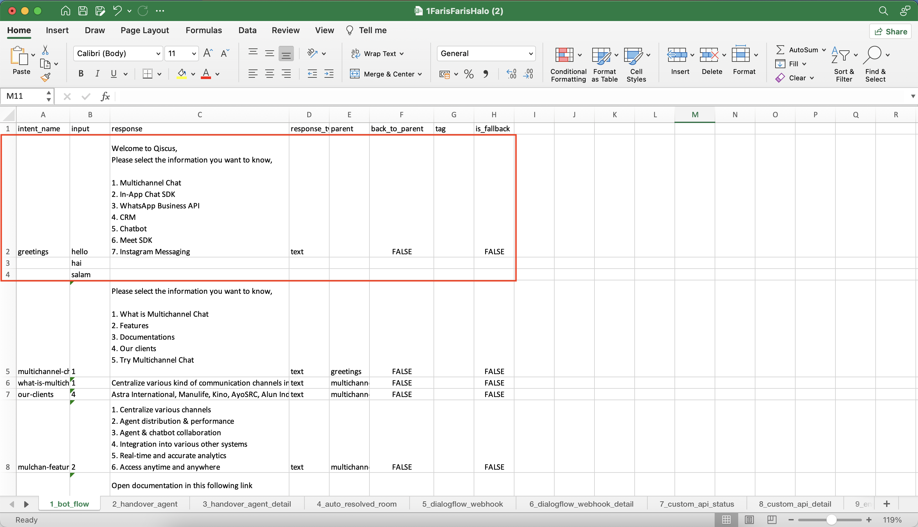This screenshot has width=918, height=527.
Task: Expand the Merge & Center dropdown arrow
Action: 420,74
